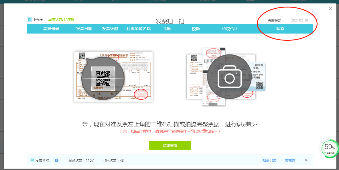Screen dimensions: 339x170
Task: Click the 202102 accounting period field
Action: (300, 20)
